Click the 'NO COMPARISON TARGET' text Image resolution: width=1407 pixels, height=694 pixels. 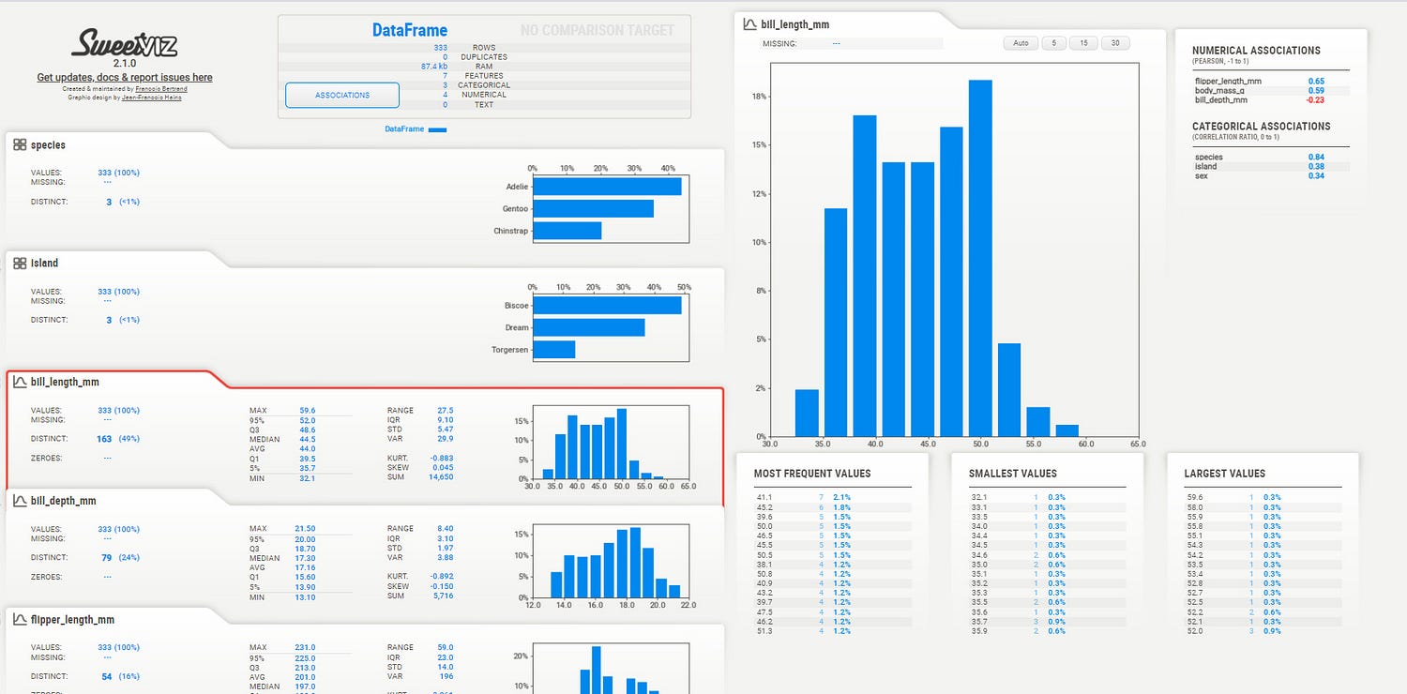point(598,30)
